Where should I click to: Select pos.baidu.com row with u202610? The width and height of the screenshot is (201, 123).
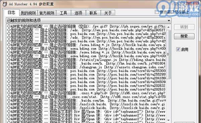86,89
